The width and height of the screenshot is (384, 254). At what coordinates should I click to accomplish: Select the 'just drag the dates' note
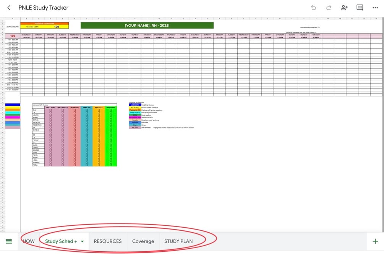pyautogui.click(x=301, y=32)
